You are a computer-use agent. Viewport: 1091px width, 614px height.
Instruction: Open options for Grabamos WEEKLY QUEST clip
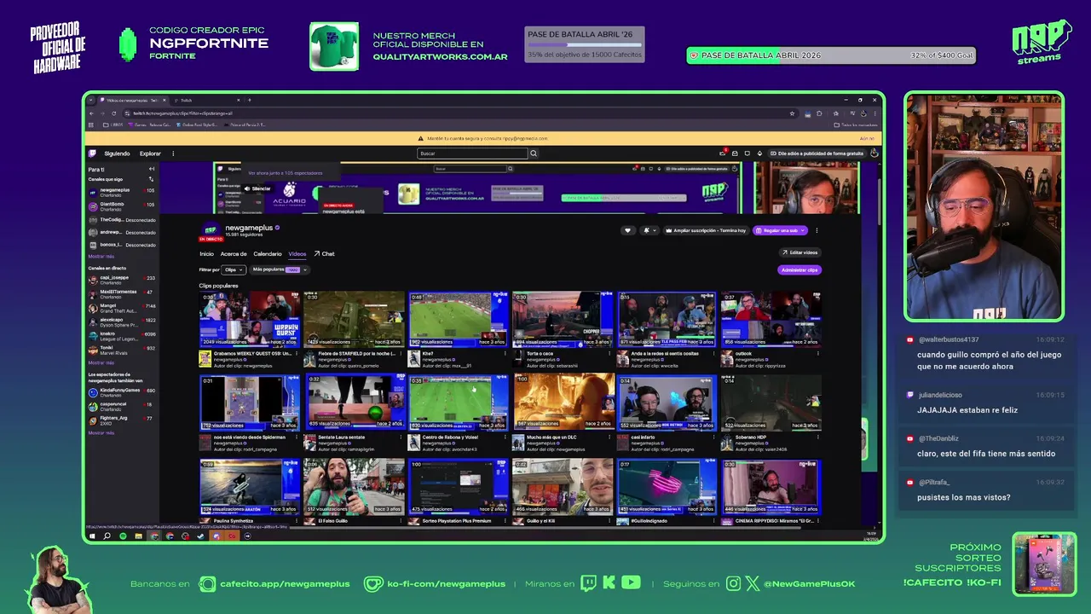297,353
